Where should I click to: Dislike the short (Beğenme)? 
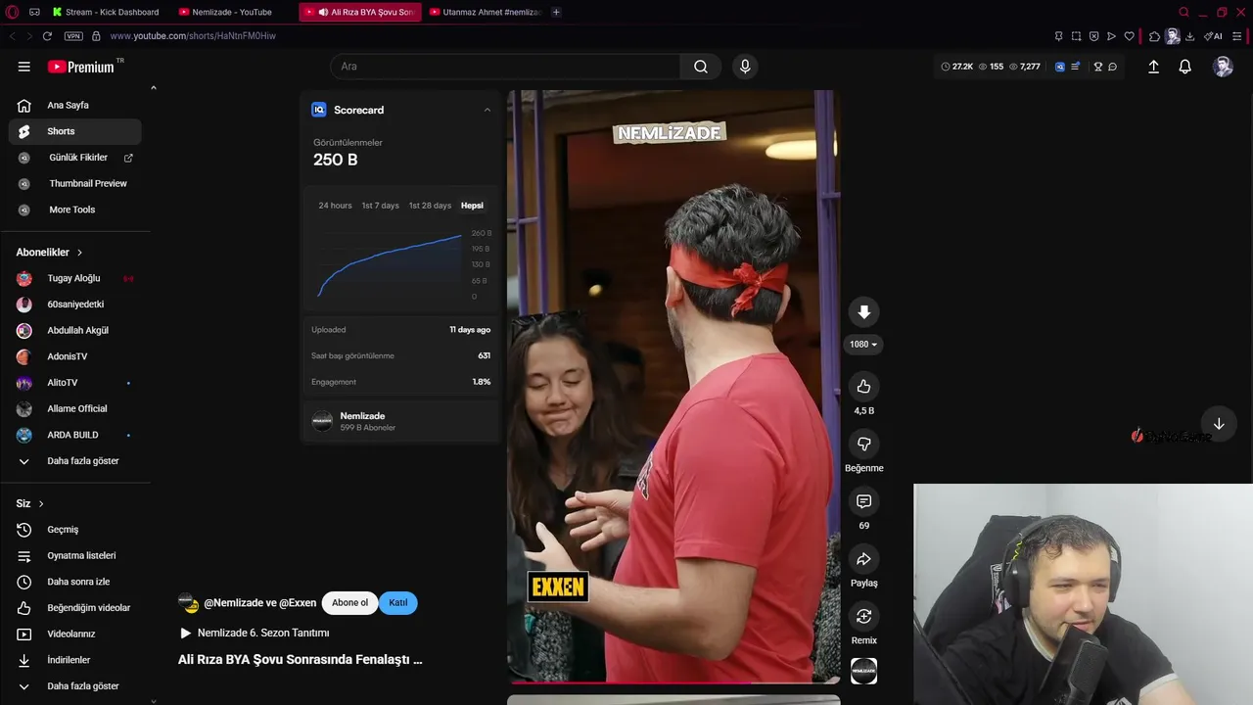pyautogui.click(x=863, y=445)
